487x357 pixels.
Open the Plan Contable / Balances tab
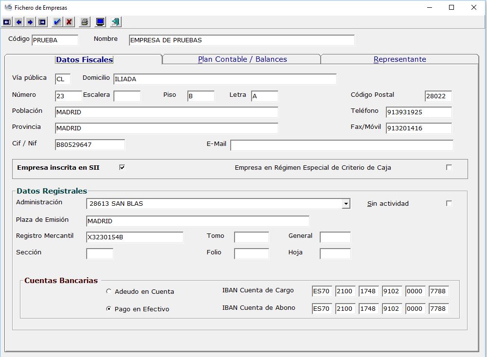242,59
